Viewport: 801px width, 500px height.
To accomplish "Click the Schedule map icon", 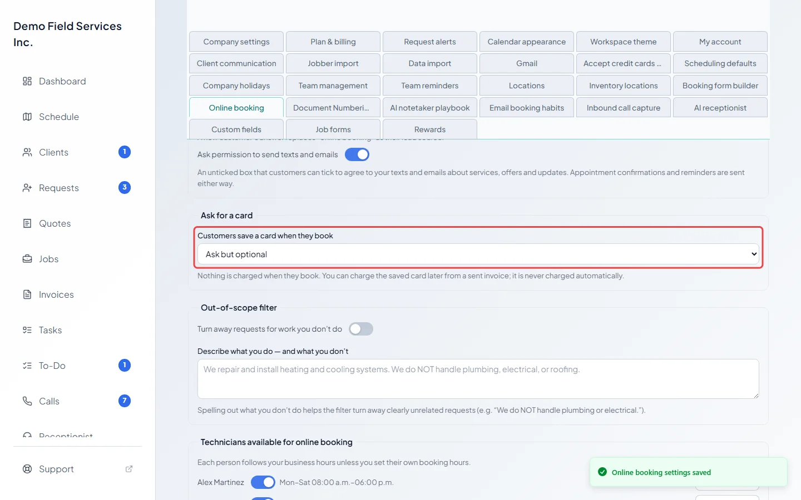I will [x=27, y=117].
